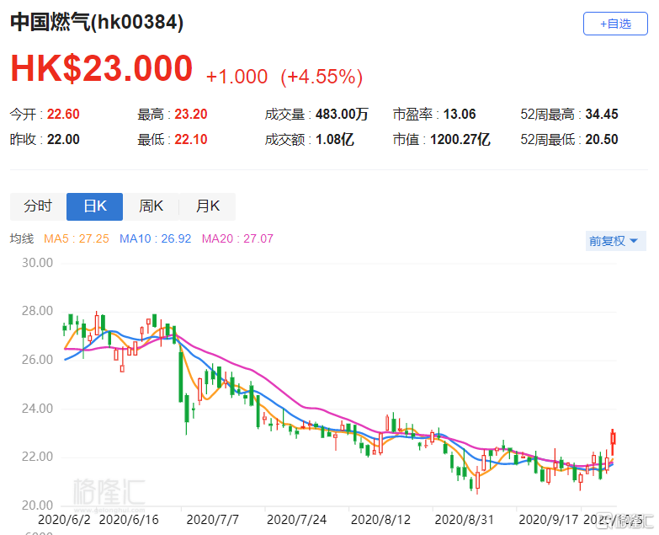This screenshot has height=535, width=659.
Task: Click the 均线 legend label
Action: [22, 239]
